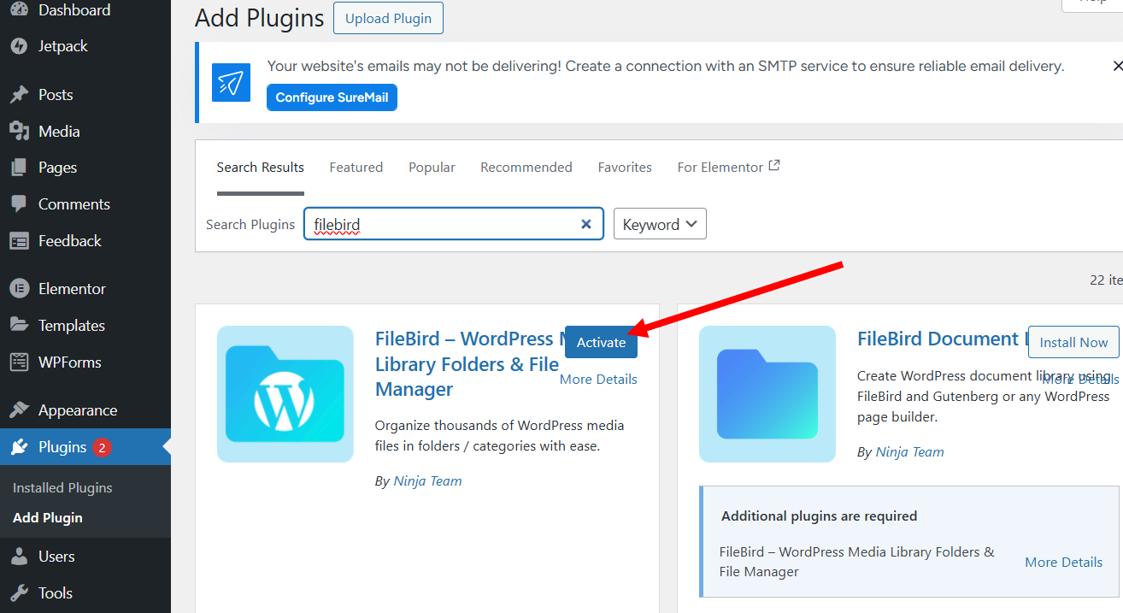The height and width of the screenshot is (613, 1123).
Task: Click the Jetpack lightning icon
Action: click(19, 46)
